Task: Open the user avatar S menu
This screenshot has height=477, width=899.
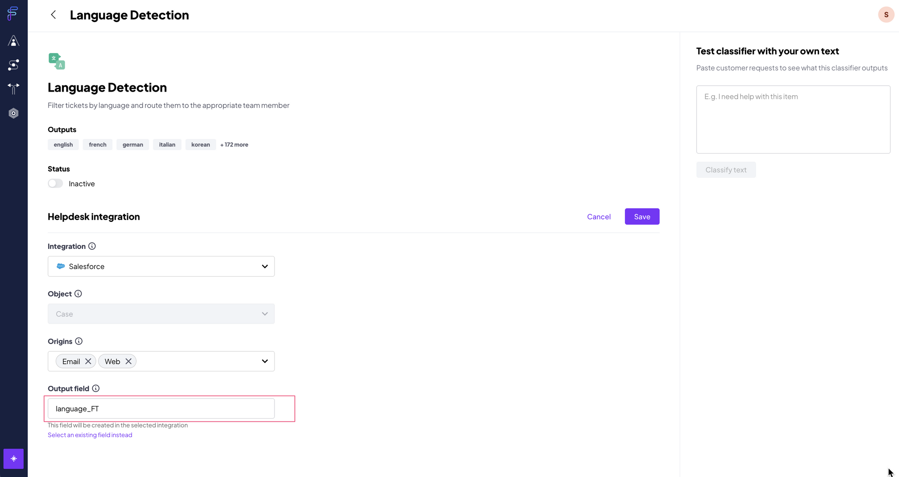Action: click(886, 14)
